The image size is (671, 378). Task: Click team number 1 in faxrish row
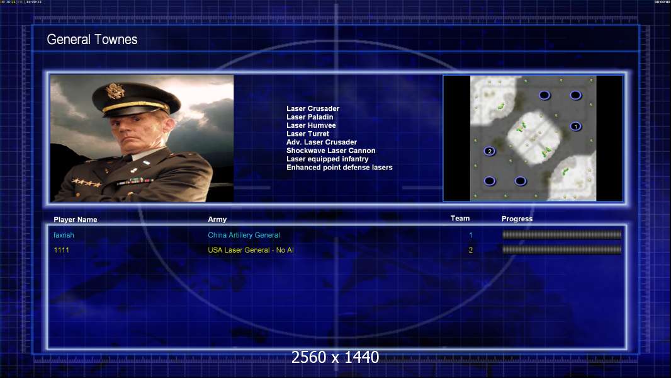point(470,235)
